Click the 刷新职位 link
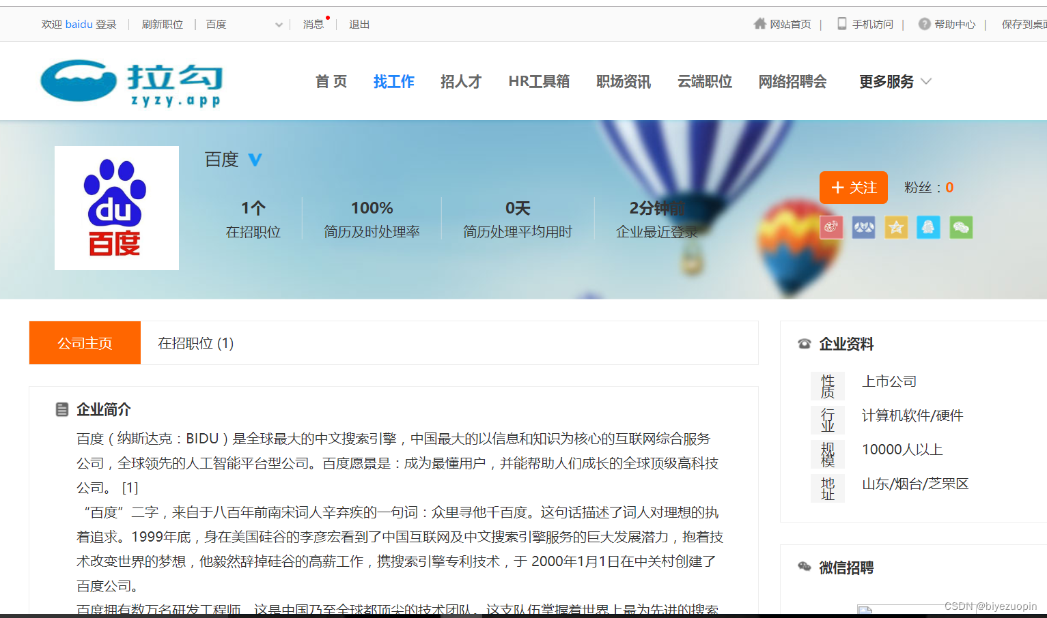 pyautogui.click(x=162, y=24)
